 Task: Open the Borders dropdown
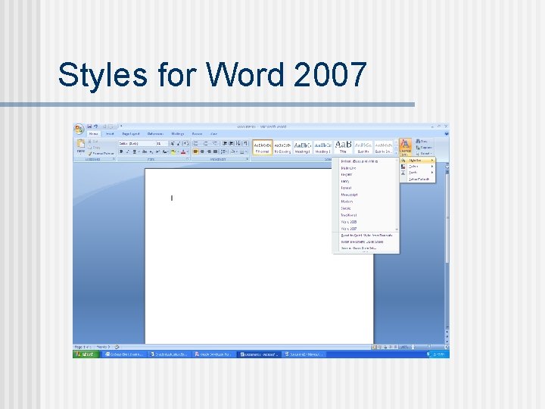click(244, 151)
